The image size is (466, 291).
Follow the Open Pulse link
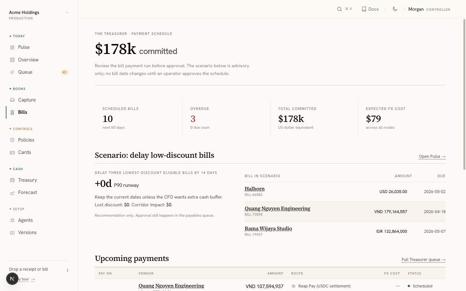pos(432,156)
